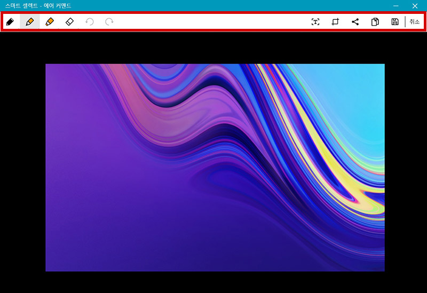Choose the orange highlighter marker tool
The width and height of the screenshot is (427, 293).
pyautogui.click(x=50, y=22)
